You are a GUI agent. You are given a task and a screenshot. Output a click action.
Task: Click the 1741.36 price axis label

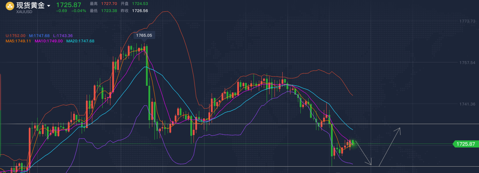coord(467,104)
